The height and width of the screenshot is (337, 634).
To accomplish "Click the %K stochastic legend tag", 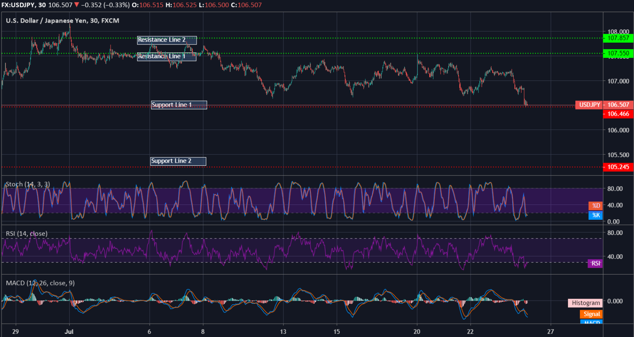I will point(596,215).
